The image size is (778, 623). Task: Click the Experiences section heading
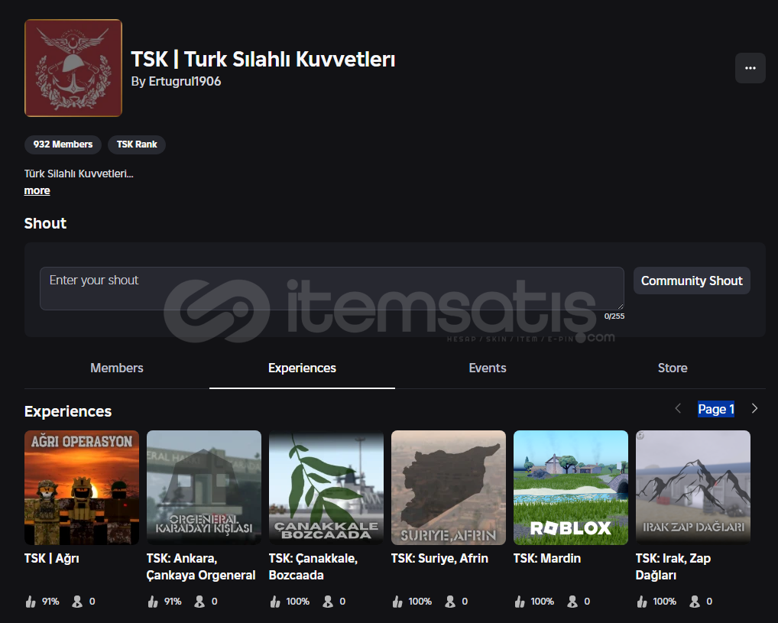[x=68, y=411]
